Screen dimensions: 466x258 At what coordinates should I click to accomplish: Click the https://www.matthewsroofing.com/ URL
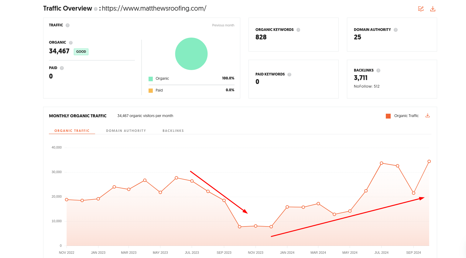point(154,8)
